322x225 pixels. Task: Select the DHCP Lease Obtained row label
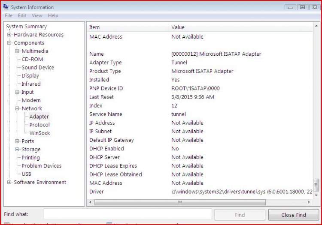pos(115,174)
